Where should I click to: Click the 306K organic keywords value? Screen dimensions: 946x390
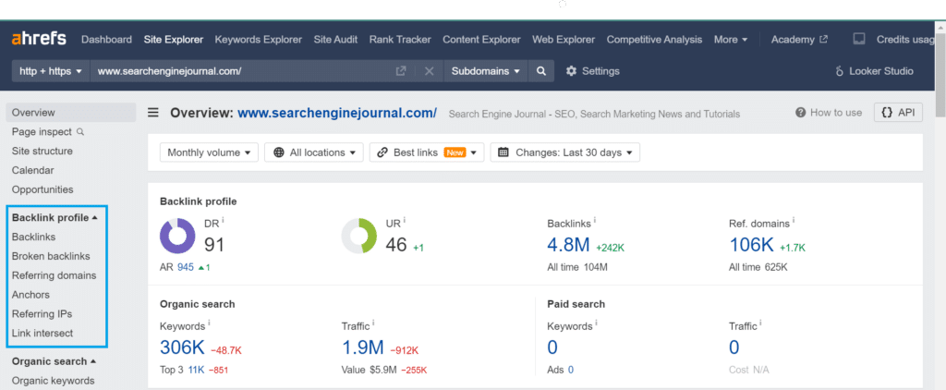tap(182, 347)
